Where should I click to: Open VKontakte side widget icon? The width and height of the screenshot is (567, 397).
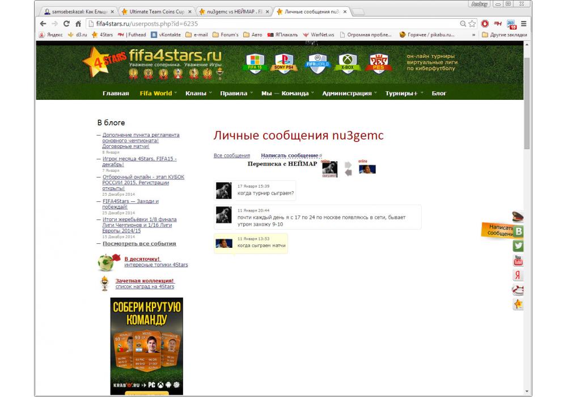point(518,231)
